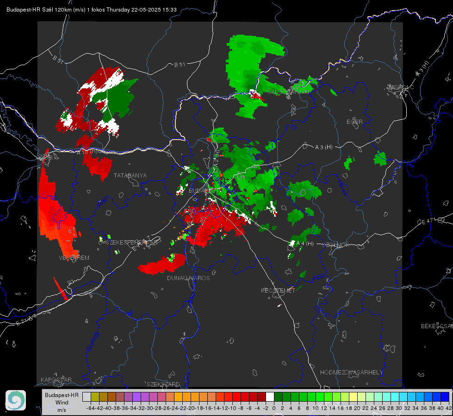This screenshot has height=416, width=453.
Task: Click the '0' value on the legend scale
Action: [274, 408]
